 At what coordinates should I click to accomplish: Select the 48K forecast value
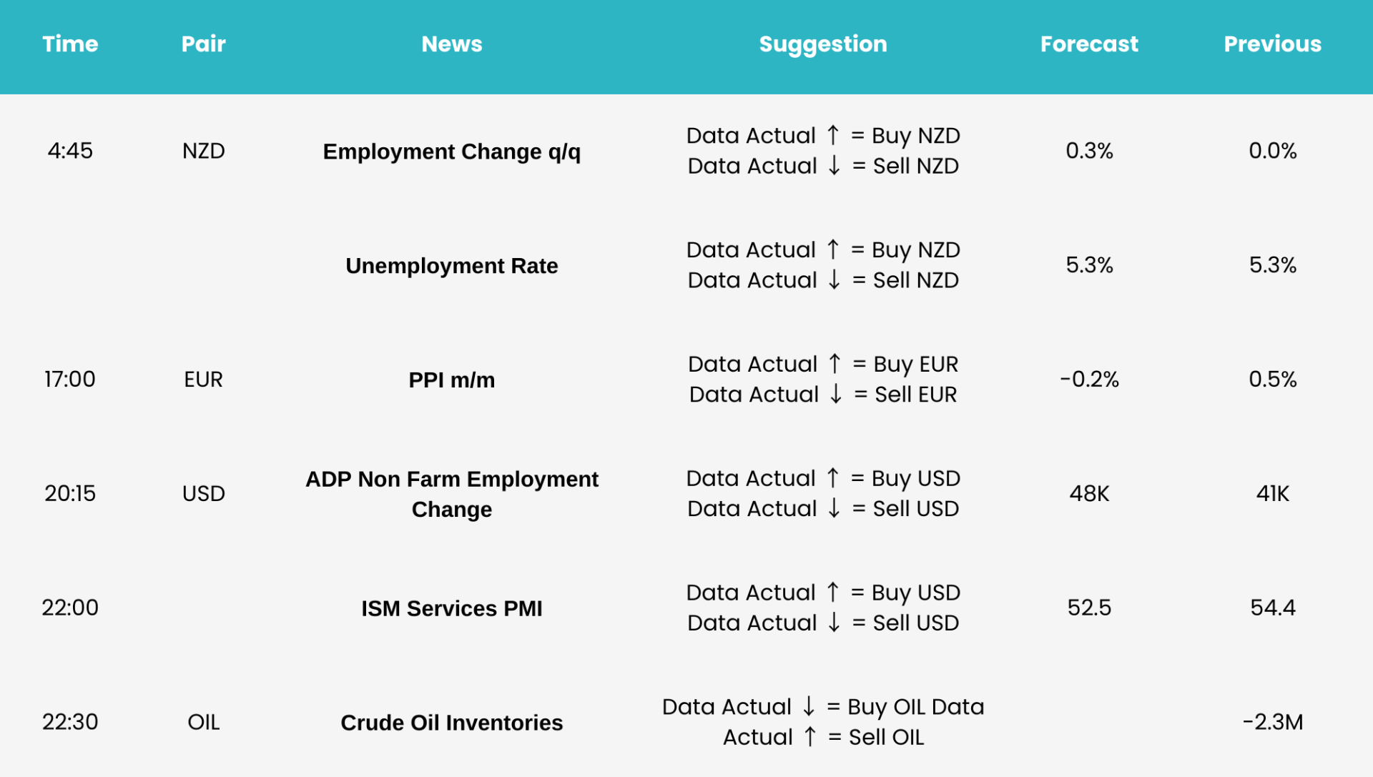coord(1089,494)
